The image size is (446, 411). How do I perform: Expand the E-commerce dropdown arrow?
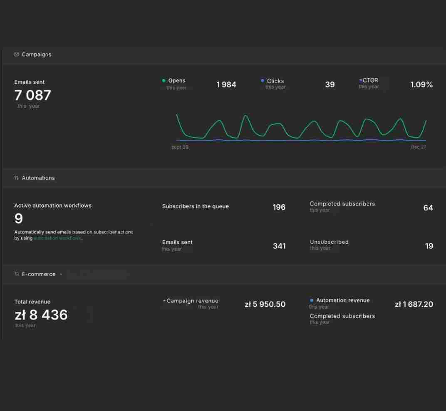click(x=61, y=274)
